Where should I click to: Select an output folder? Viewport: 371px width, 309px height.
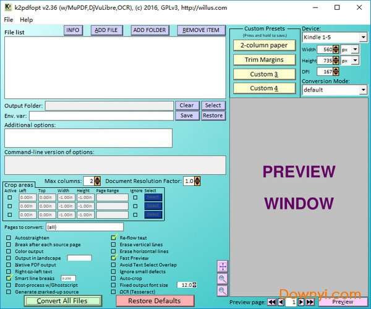point(213,106)
